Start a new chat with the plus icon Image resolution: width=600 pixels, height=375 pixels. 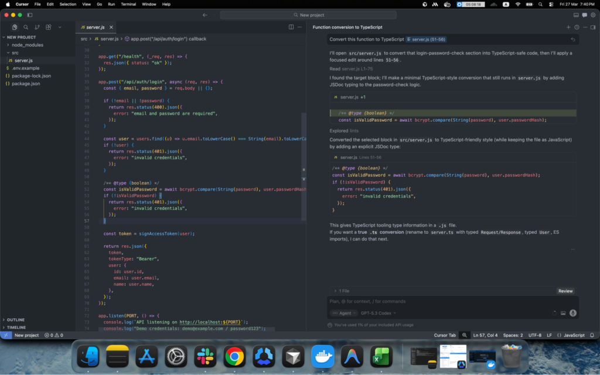coord(568,27)
